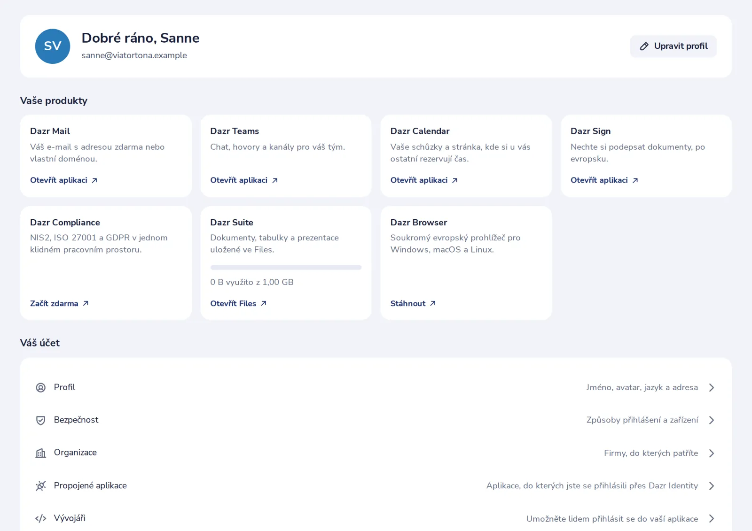Click arrow icon beside Dazr Teams link
This screenshot has height=531, width=752.
275,180
